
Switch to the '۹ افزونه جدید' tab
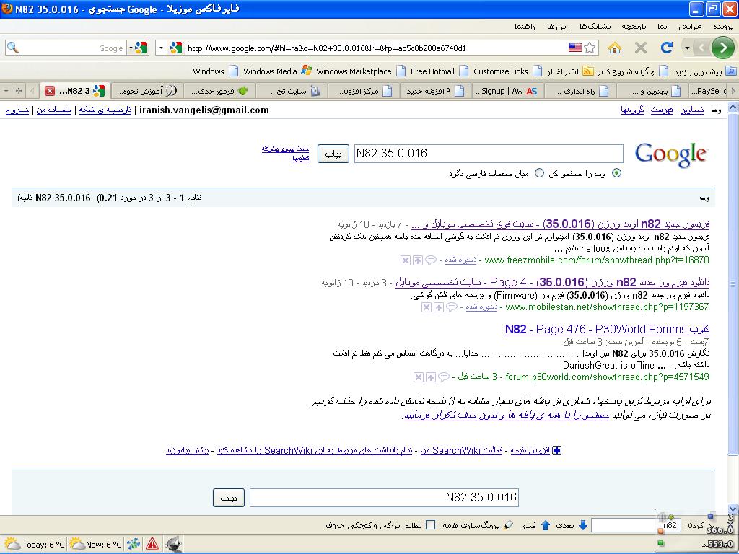point(434,91)
